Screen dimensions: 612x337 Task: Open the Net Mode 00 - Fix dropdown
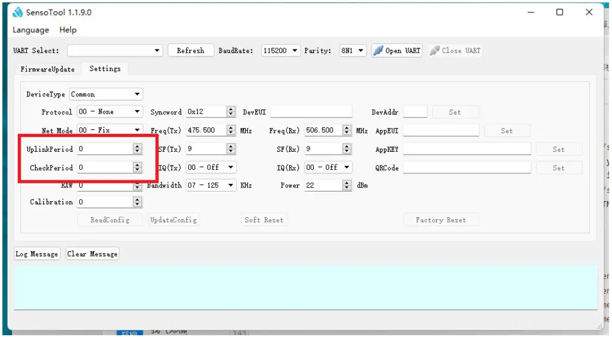point(110,130)
